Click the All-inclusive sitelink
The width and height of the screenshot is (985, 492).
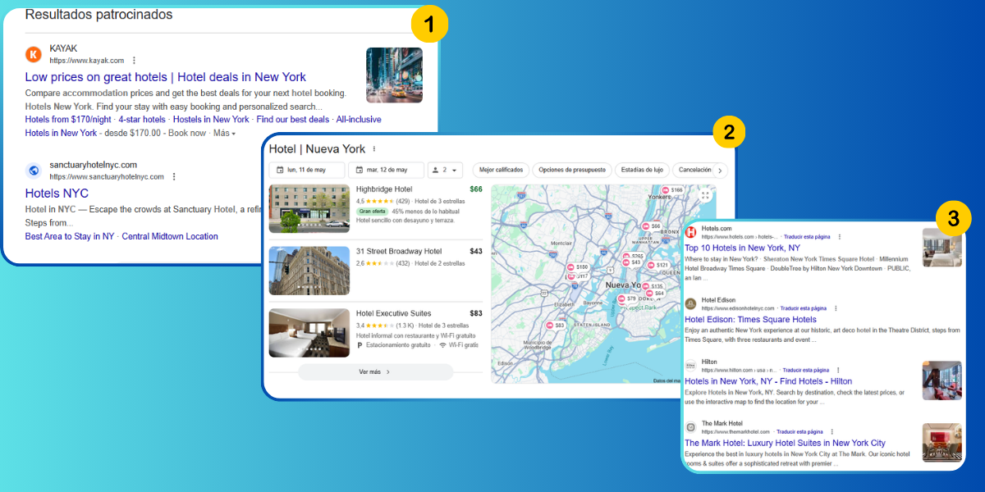[x=359, y=120]
